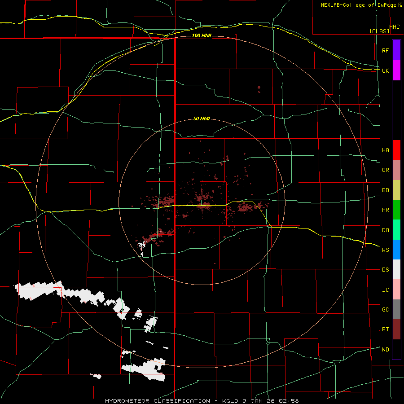Click the HR legend label
The width and height of the screenshot is (404, 404).
click(x=385, y=210)
